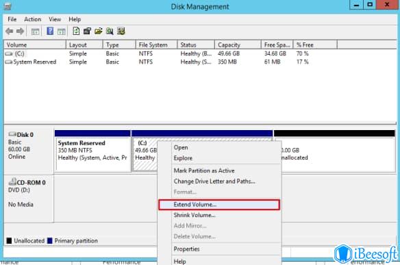This screenshot has width=400, height=265.
Task: Click the No Media label
Action: click(21, 205)
